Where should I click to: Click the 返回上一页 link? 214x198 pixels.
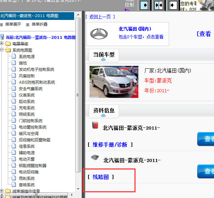pyautogui.click(x=100, y=17)
